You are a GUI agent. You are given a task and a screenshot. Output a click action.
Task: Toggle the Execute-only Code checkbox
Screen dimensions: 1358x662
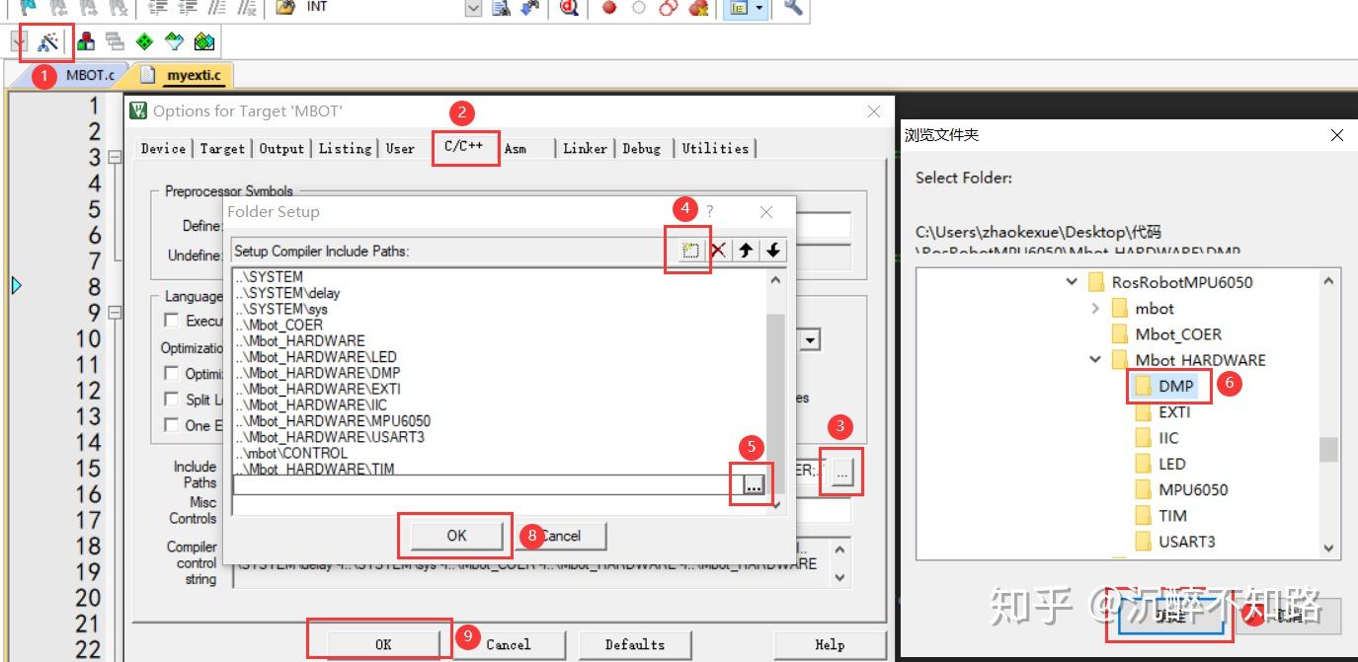(170, 321)
